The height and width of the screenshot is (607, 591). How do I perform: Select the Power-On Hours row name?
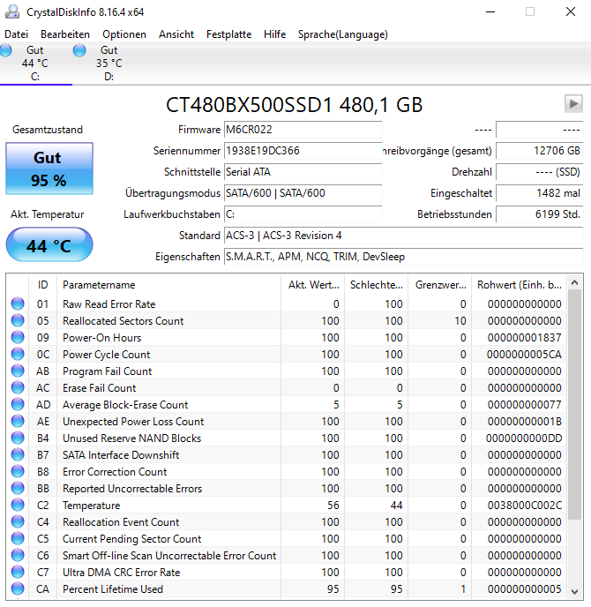(x=101, y=338)
